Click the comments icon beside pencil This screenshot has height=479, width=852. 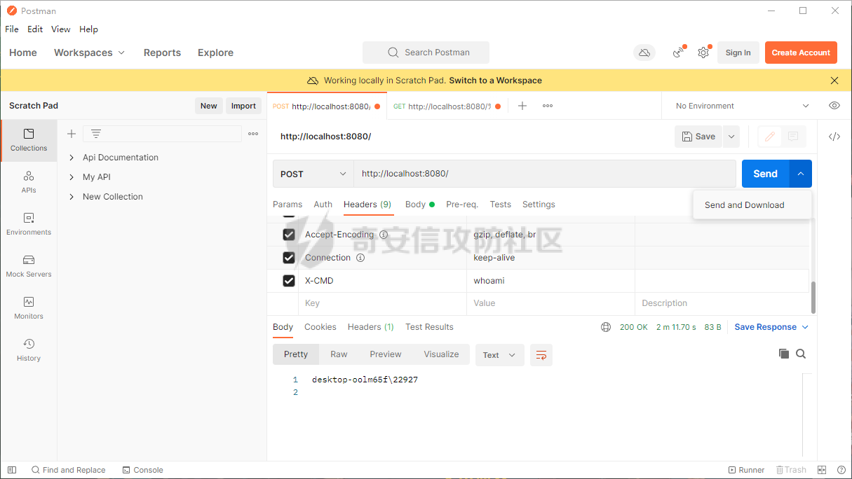793,137
